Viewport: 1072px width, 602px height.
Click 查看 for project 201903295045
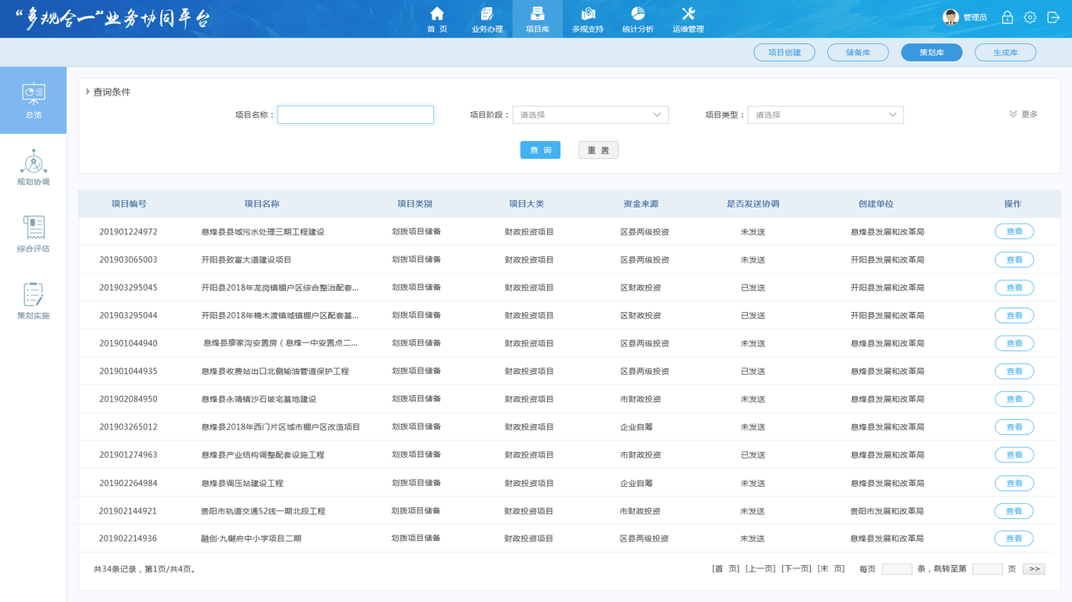click(x=1014, y=288)
